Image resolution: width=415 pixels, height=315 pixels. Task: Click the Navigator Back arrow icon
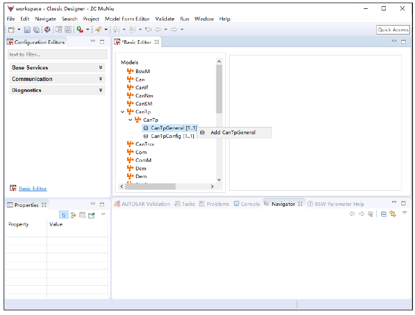pyautogui.click(x=352, y=214)
